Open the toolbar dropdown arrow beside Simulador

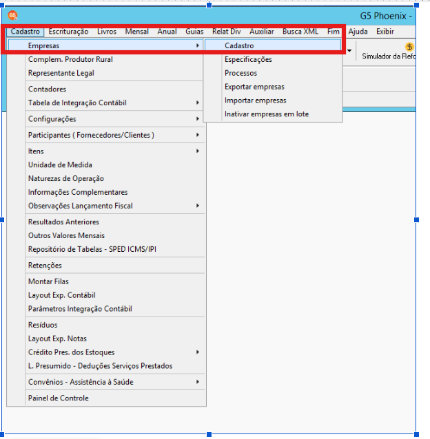(349, 51)
